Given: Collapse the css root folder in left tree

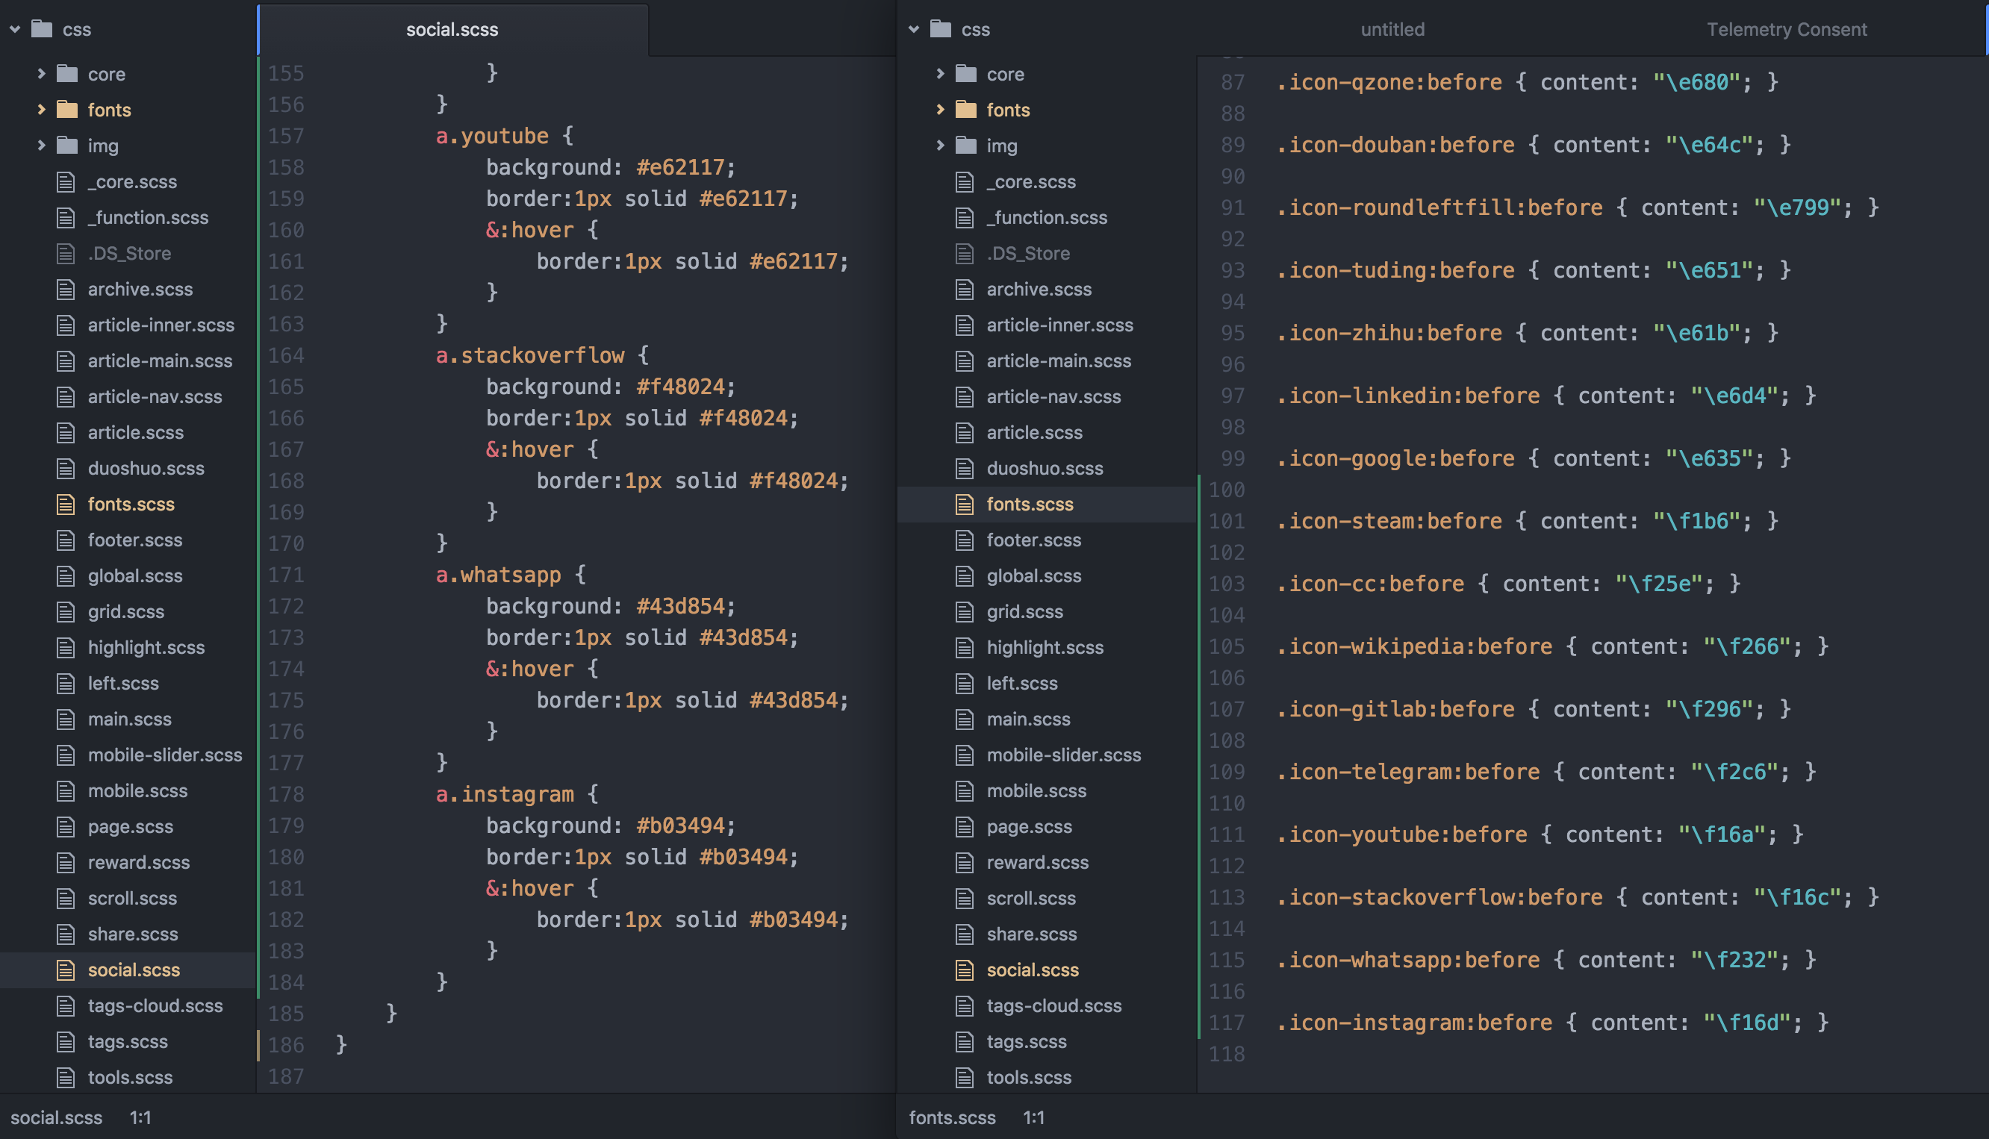Looking at the screenshot, I should click(15, 30).
